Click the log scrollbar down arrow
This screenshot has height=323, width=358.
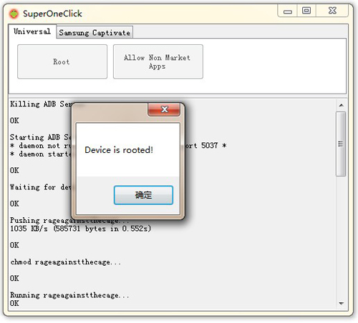(342, 304)
